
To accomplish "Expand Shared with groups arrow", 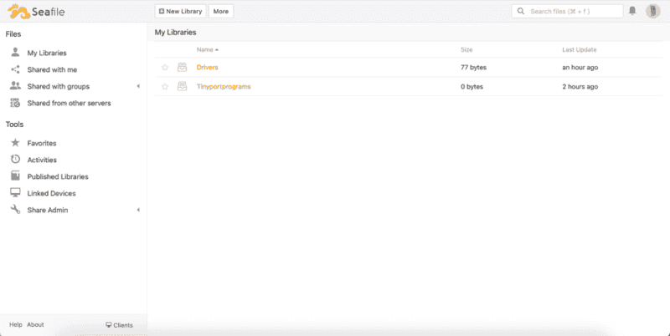I will (137, 86).
